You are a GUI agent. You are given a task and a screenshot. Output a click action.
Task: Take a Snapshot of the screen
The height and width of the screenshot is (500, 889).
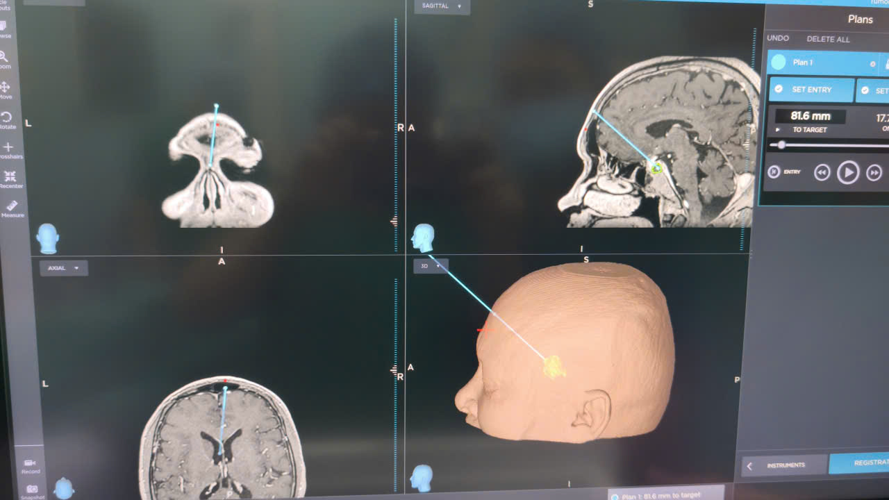click(x=31, y=492)
